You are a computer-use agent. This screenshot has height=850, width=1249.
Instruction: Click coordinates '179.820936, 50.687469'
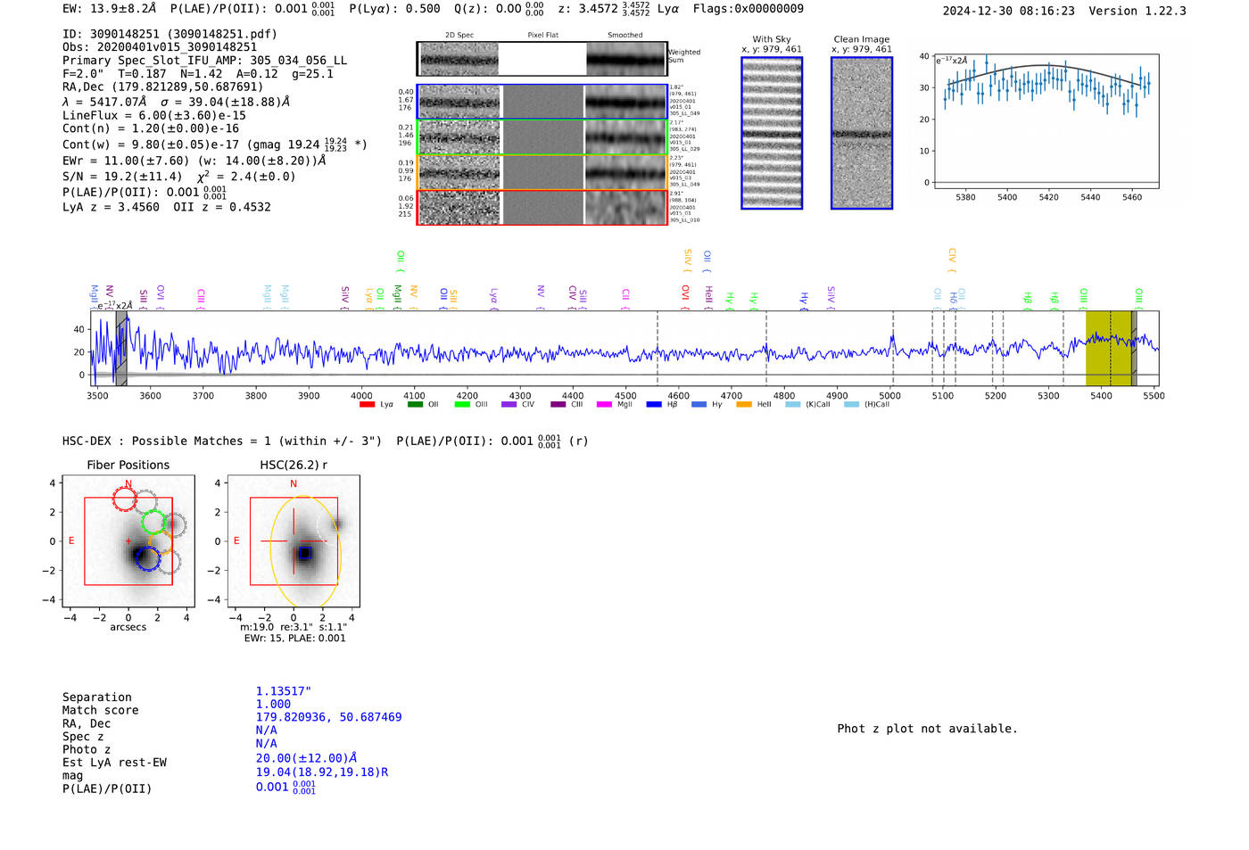(328, 717)
